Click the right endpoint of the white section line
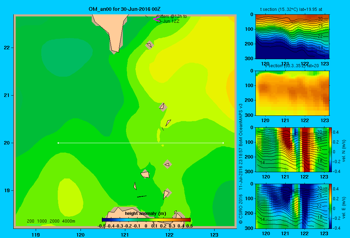 pos(223,143)
